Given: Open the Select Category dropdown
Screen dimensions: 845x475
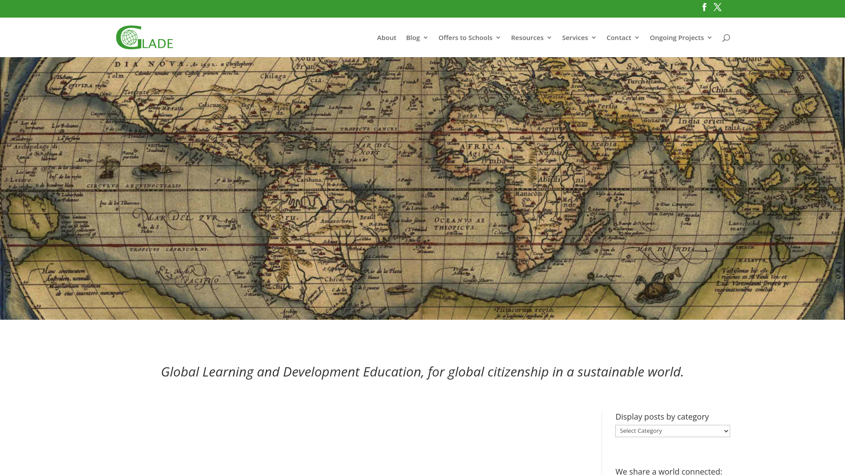Looking at the screenshot, I should click(x=672, y=431).
